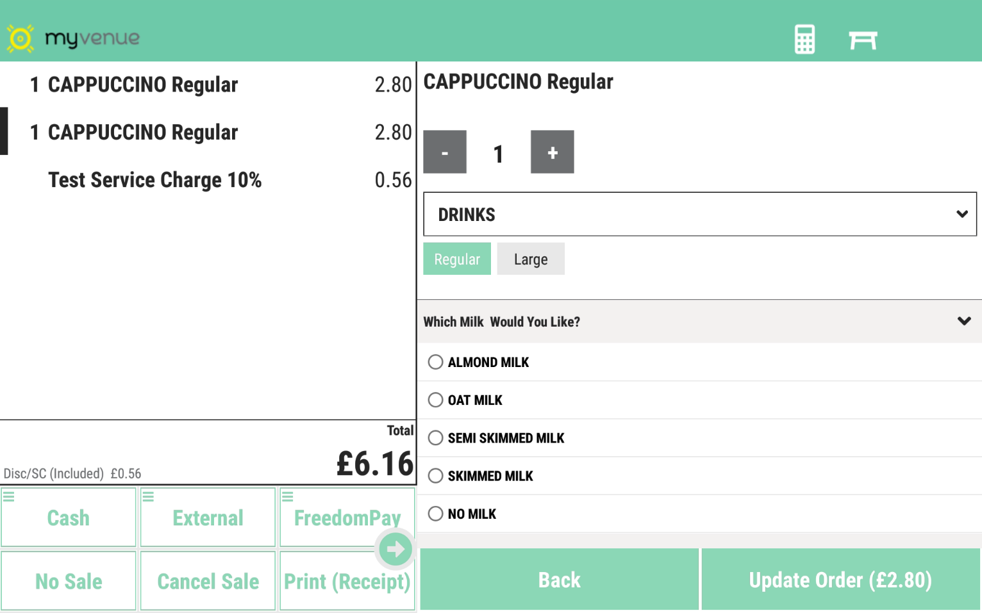982x613 pixels.
Task: Open the External button menu icon
Action: pos(148,496)
